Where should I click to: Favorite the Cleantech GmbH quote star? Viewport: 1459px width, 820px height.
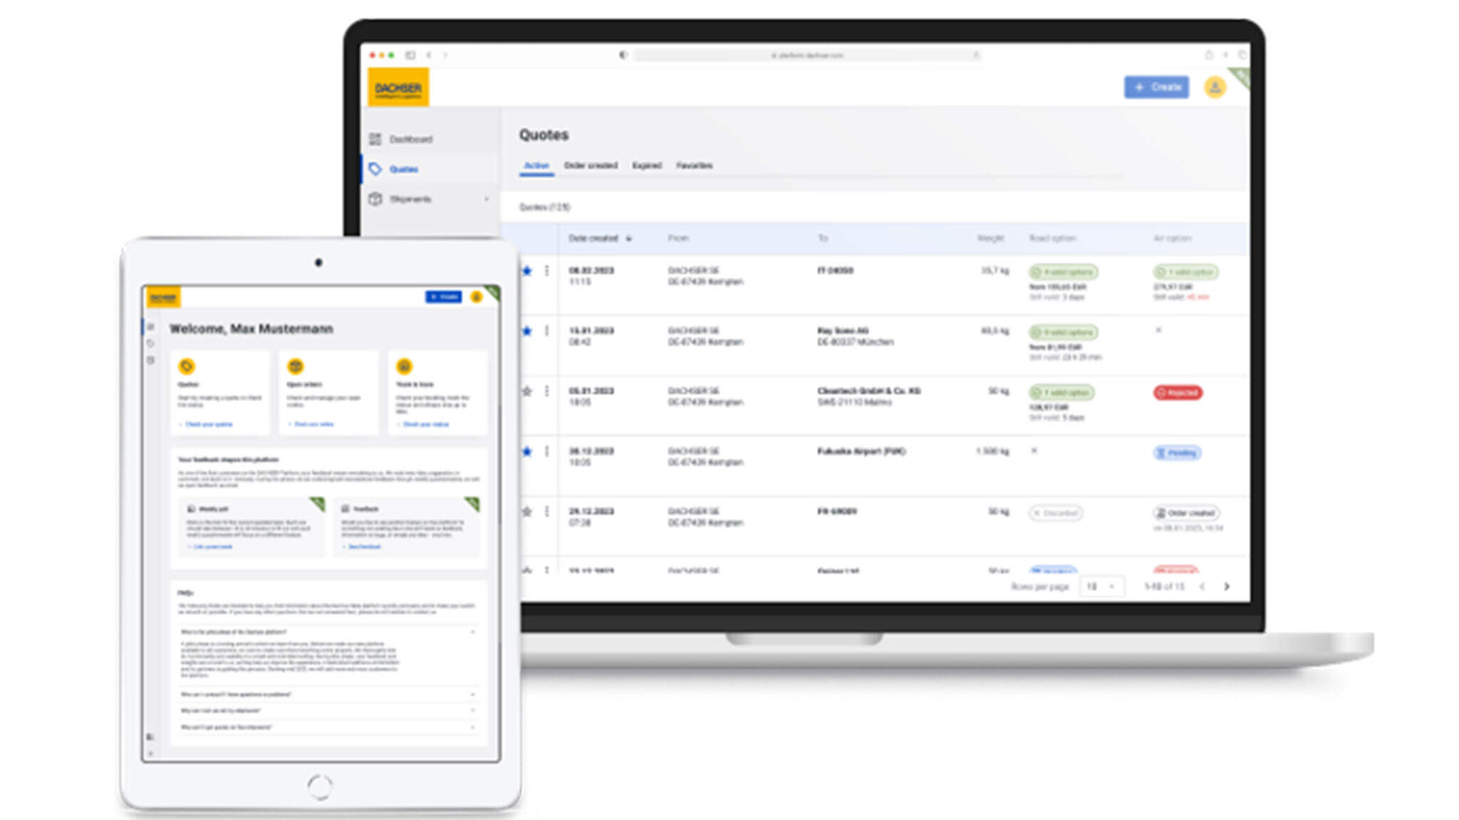point(527,391)
